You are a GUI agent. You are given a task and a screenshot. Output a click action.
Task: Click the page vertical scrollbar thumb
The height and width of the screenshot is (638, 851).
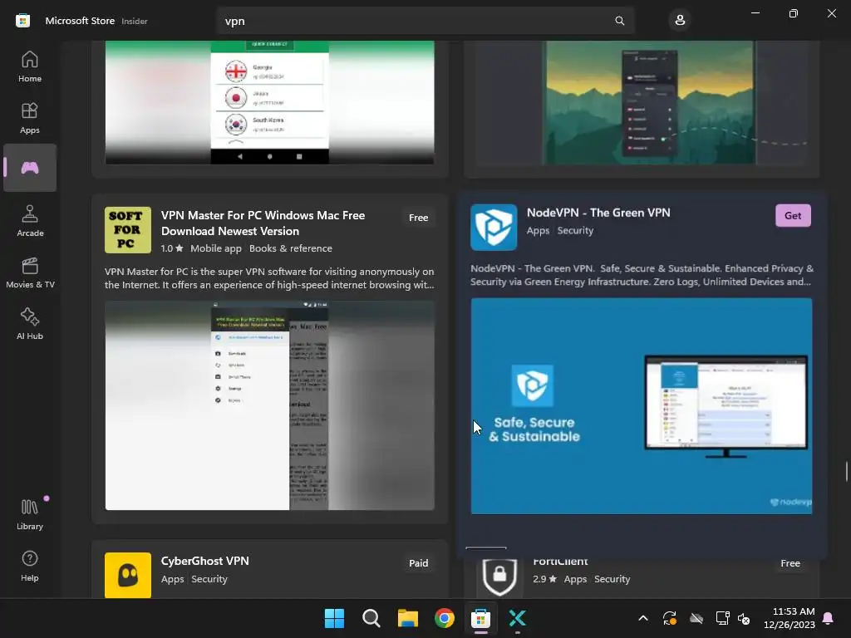coord(846,471)
